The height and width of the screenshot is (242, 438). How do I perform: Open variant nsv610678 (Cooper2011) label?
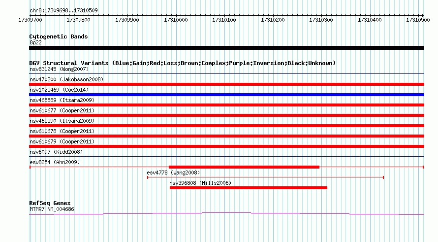62,131
